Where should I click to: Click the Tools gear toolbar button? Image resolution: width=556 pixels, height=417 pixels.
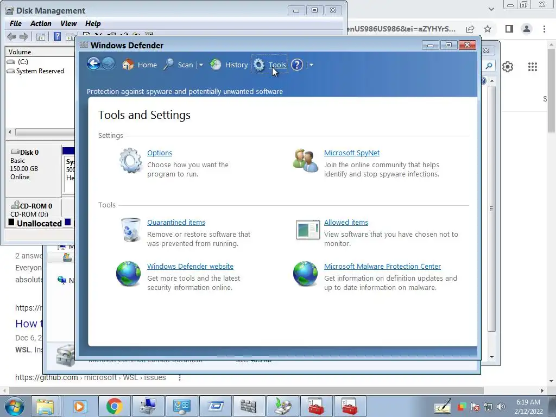point(269,65)
